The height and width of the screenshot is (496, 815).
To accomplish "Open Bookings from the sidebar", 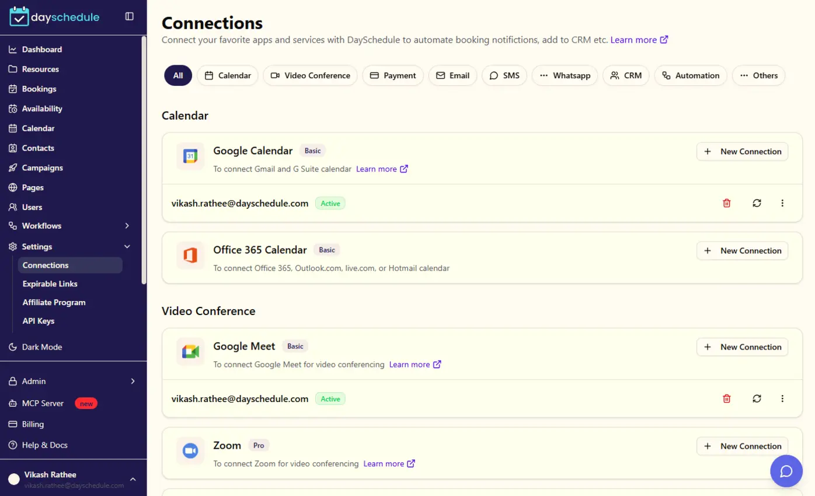I will [33, 89].
